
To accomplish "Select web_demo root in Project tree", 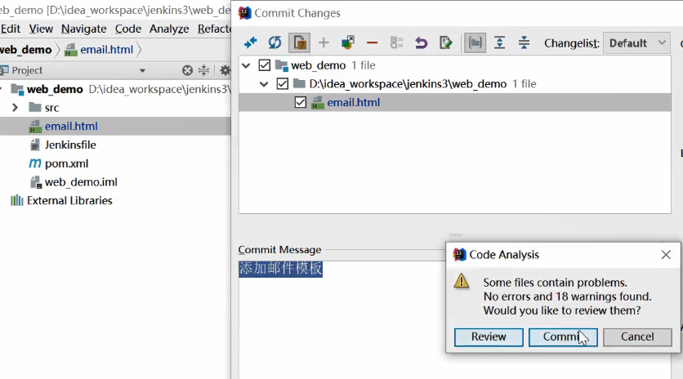I will (55, 89).
